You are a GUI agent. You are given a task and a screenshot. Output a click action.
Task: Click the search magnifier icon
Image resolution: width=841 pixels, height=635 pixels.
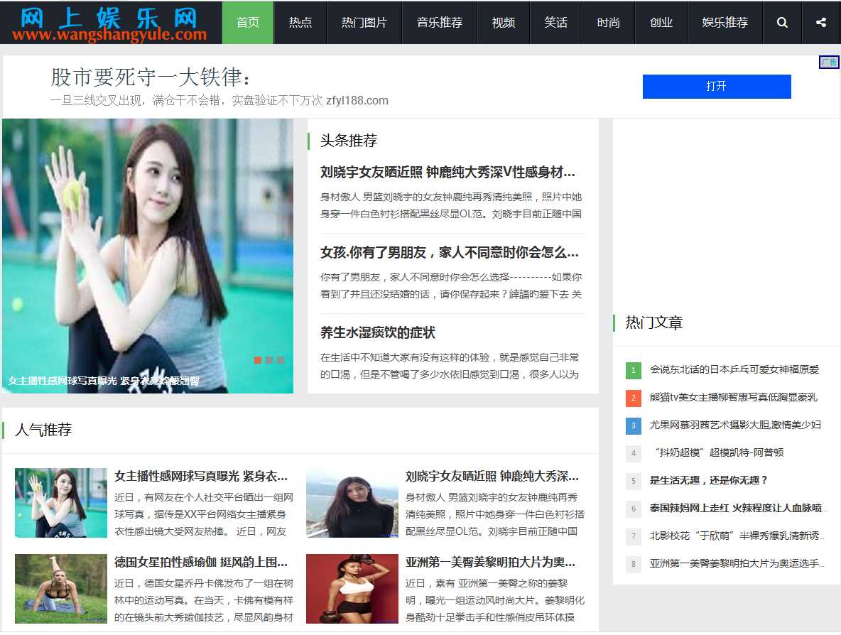[x=782, y=23]
